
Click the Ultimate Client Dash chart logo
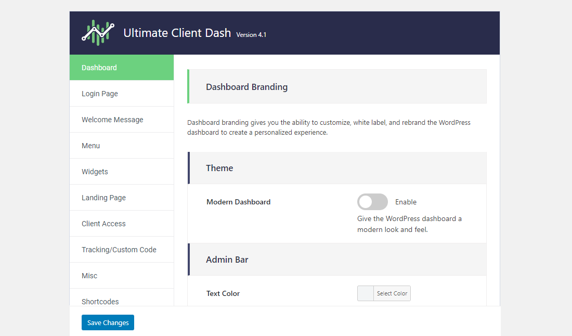[x=98, y=32]
